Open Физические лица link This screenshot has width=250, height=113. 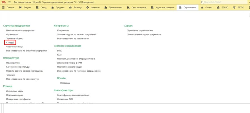point(14,47)
